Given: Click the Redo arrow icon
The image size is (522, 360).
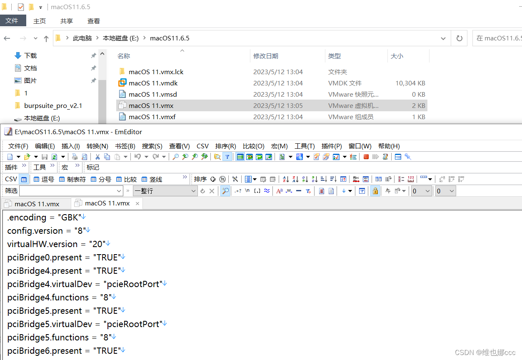Looking at the screenshot, I should [155, 157].
